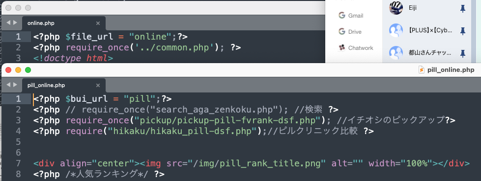This screenshot has height=181, width=481.
Task: Toggle the pin next to 都山さんチャッ… chat
Action: click(463, 53)
